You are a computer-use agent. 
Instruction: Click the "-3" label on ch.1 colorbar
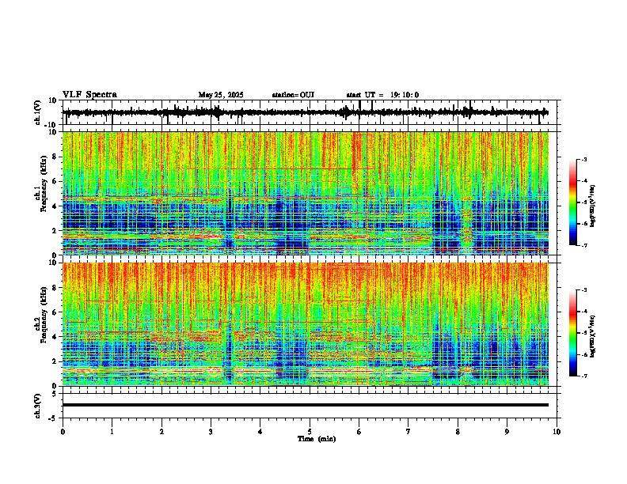(584, 160)
